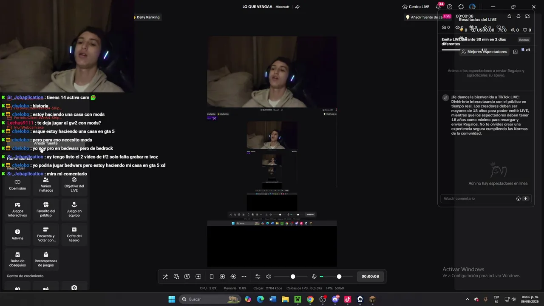The width and height of the screenshot is (544, 306).
Task: Click Lechus9111 chat message
Action: click(51, 123)
